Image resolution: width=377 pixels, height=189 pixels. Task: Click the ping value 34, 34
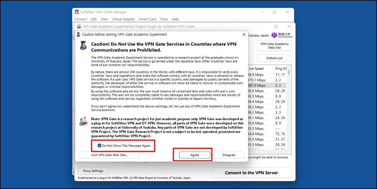click(280, 118)
